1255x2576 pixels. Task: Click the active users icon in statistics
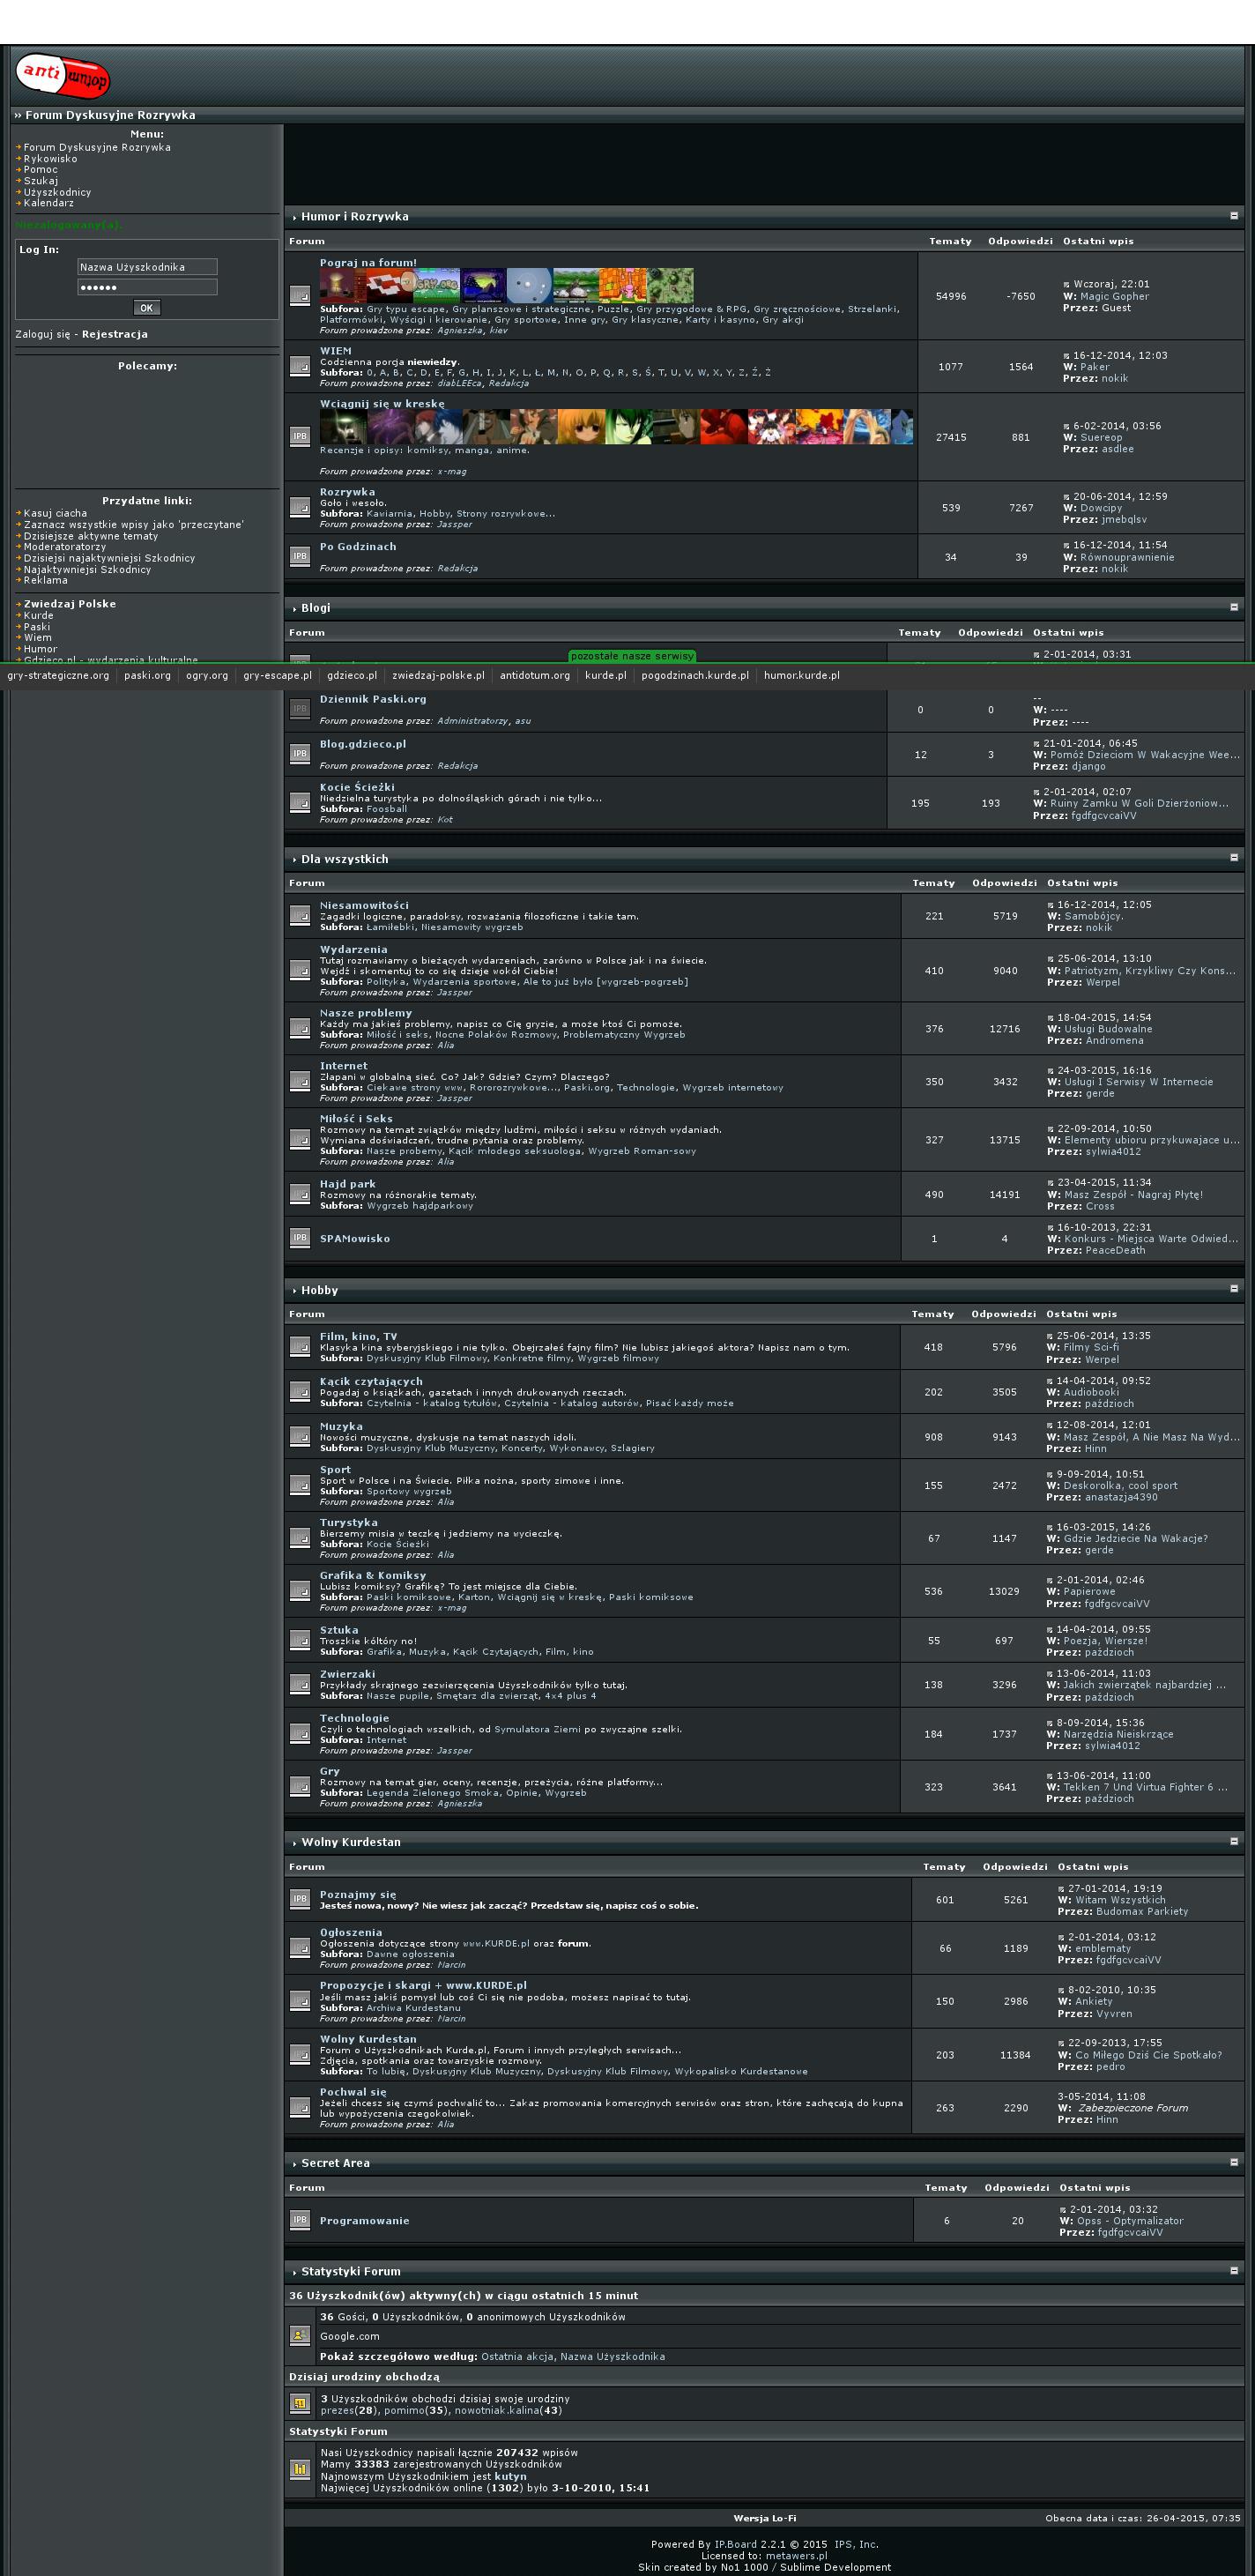tap(299, 2336)
